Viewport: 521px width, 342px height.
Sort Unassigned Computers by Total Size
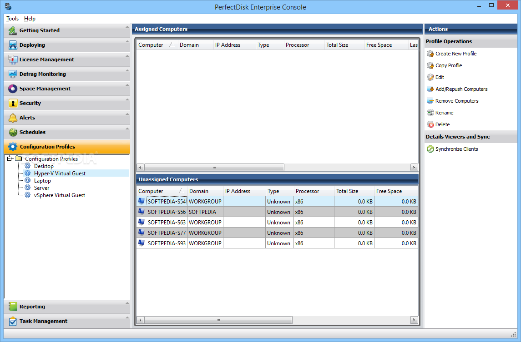click(x=354, y=191)
